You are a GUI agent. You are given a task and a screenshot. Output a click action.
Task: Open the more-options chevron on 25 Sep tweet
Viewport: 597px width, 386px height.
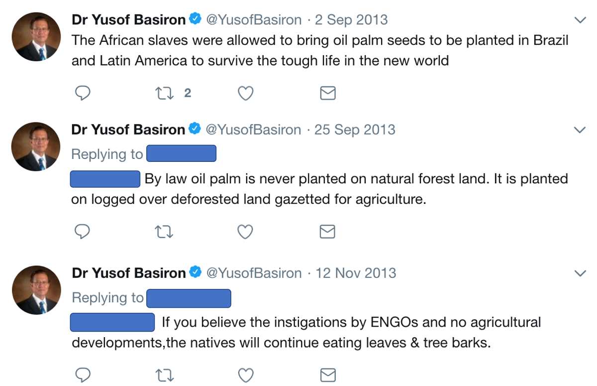coord(580,130)
